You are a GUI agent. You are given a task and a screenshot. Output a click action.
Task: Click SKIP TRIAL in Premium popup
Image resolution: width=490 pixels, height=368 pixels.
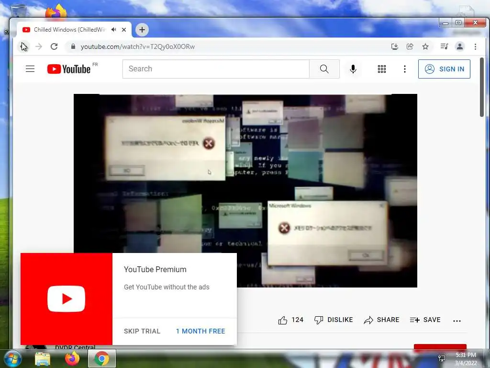142,331
